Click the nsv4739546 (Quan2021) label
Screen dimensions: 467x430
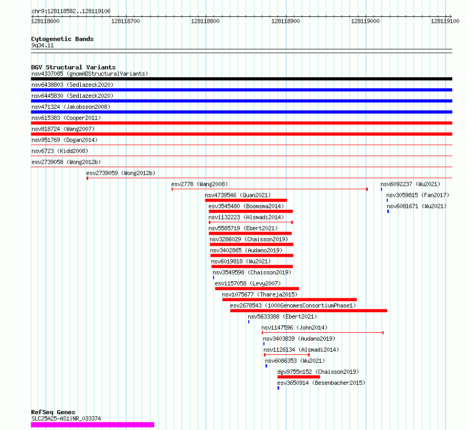pos(238,195)
